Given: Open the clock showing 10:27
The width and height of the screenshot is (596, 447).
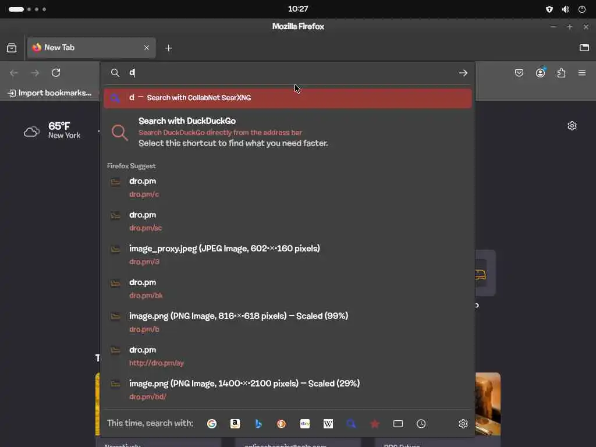Looking at the screenshot, I should (x=298, y=9).
